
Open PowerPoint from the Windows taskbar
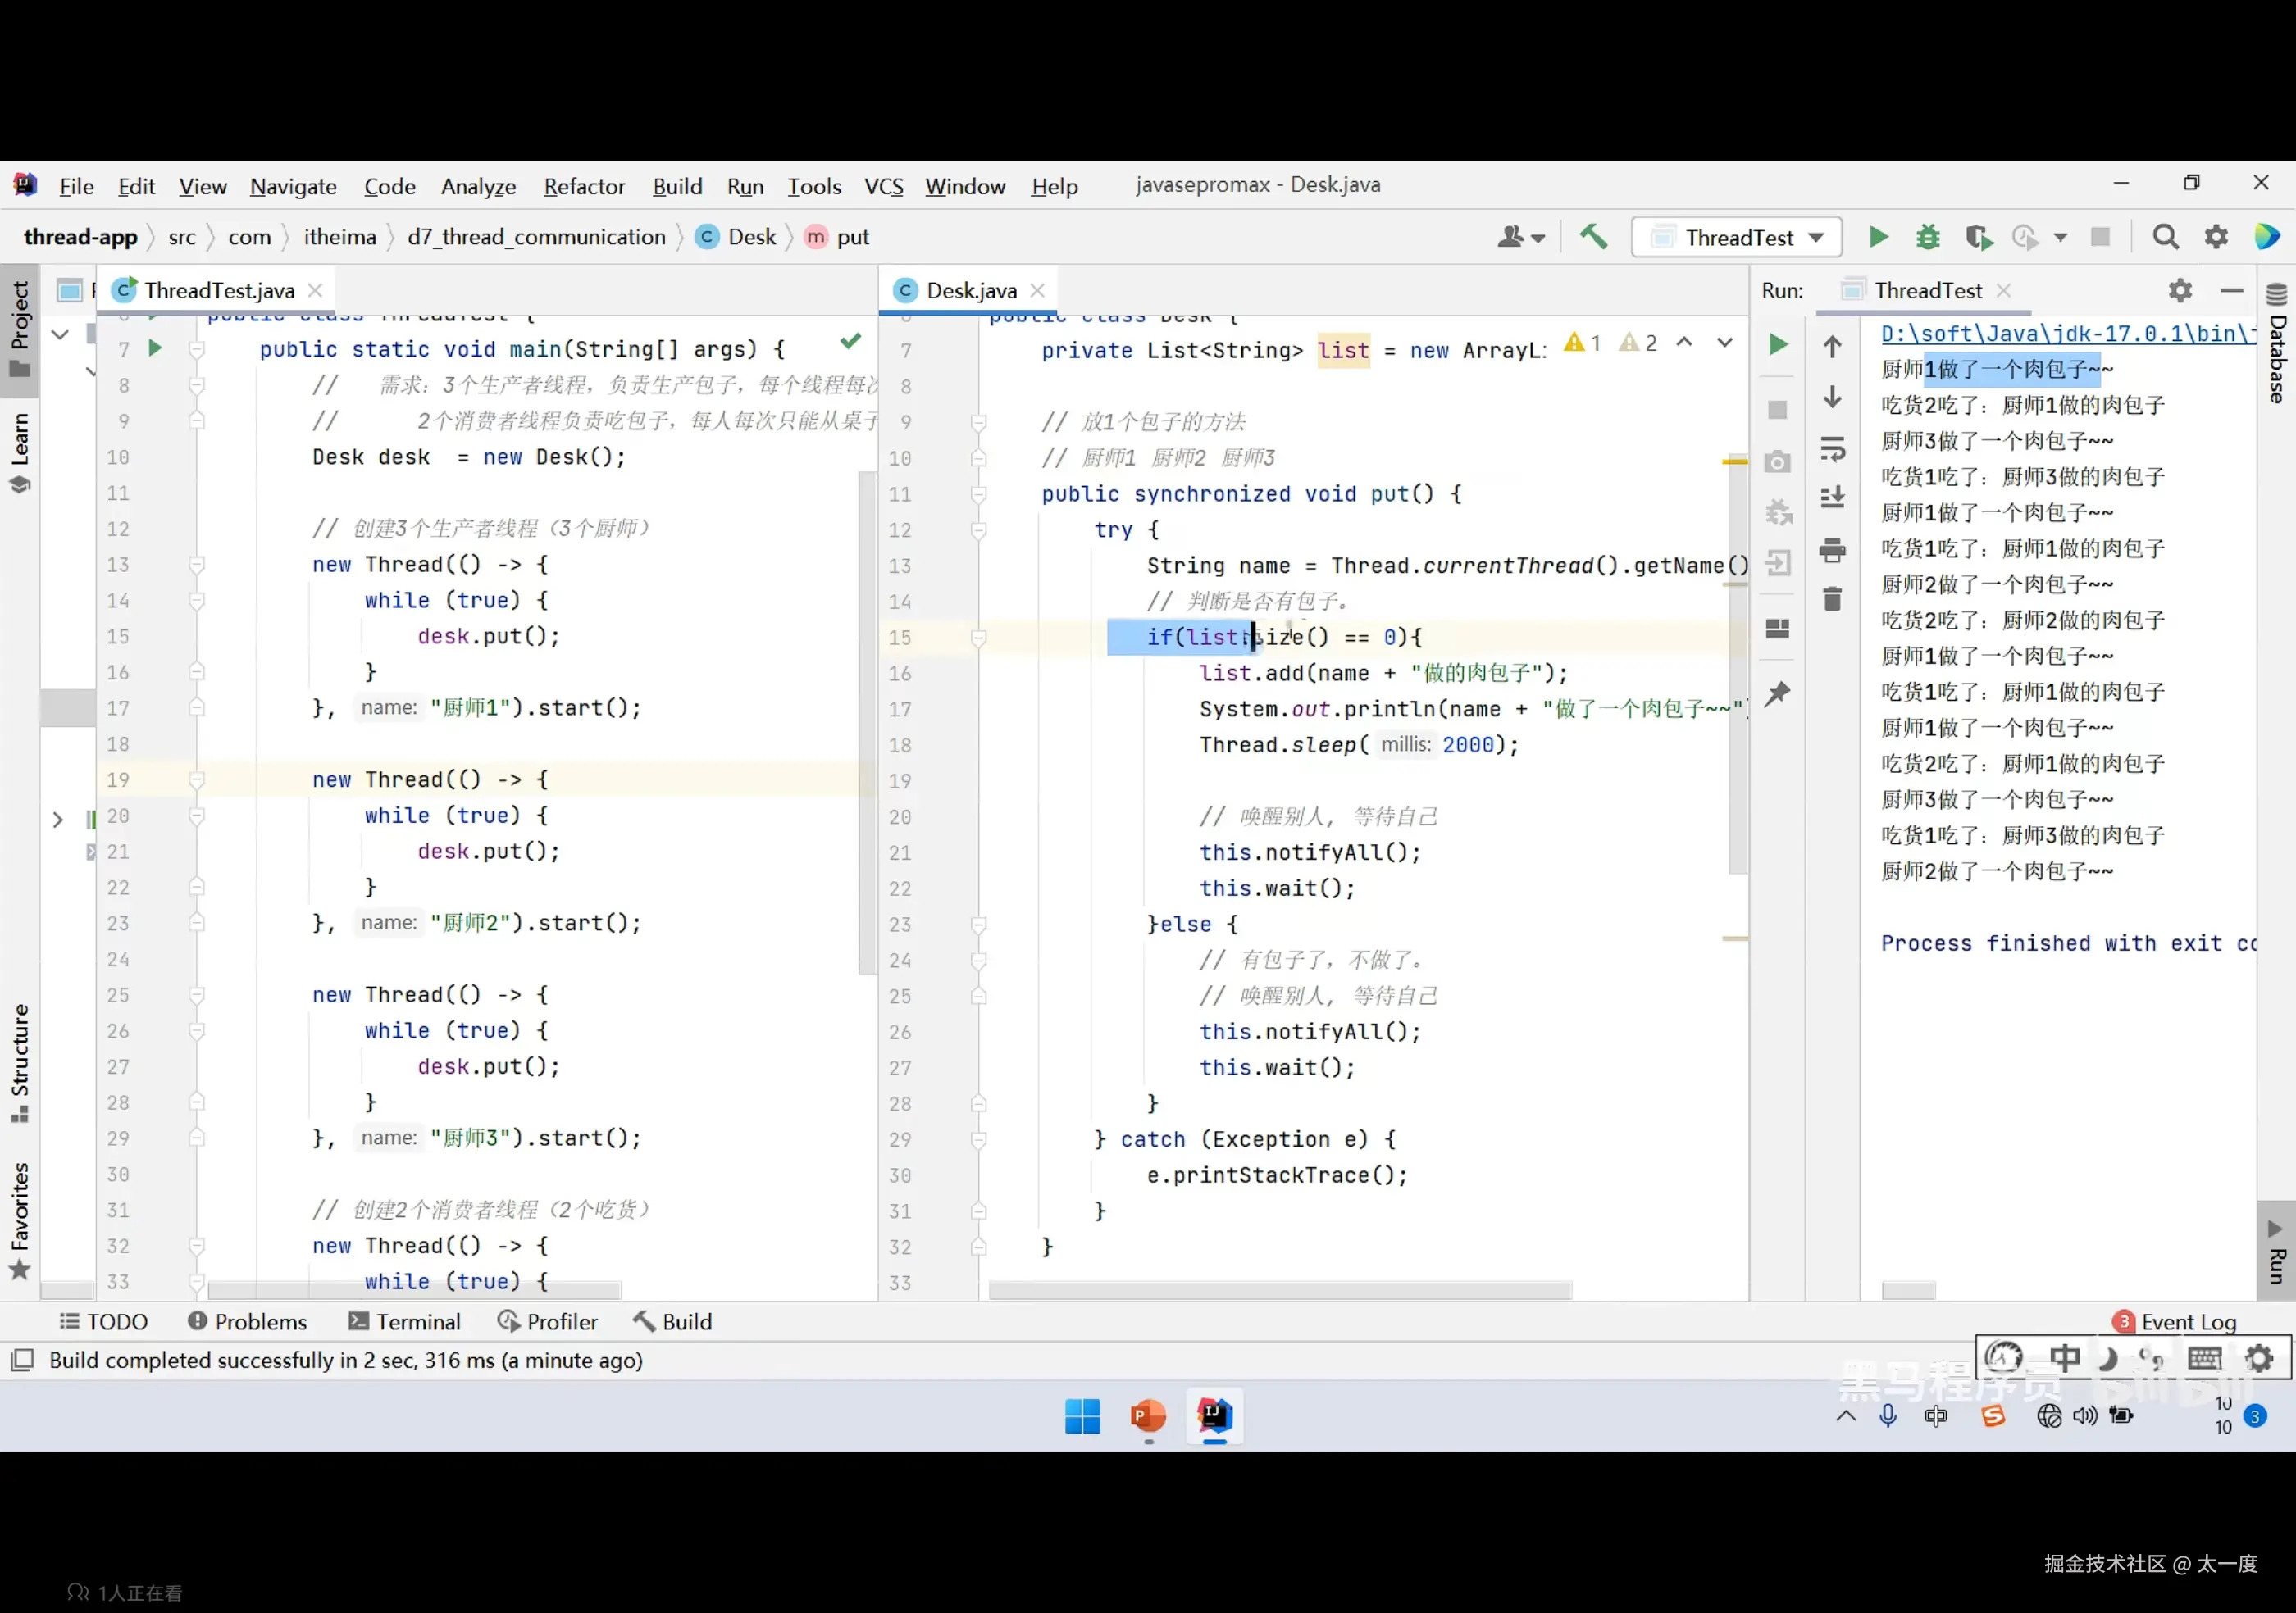point(1148,1416)
